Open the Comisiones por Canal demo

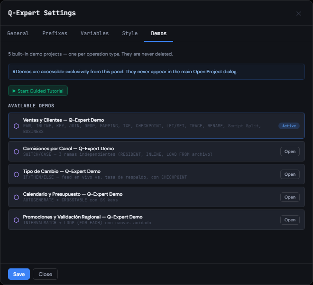click(290, 152)
